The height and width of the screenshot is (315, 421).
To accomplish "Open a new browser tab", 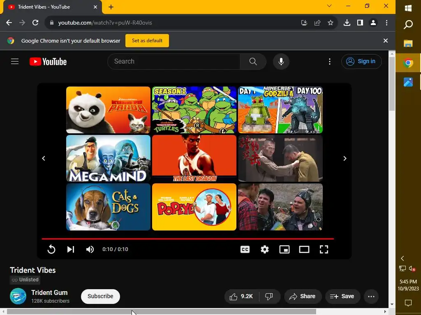I will click(x=111, y=7).
